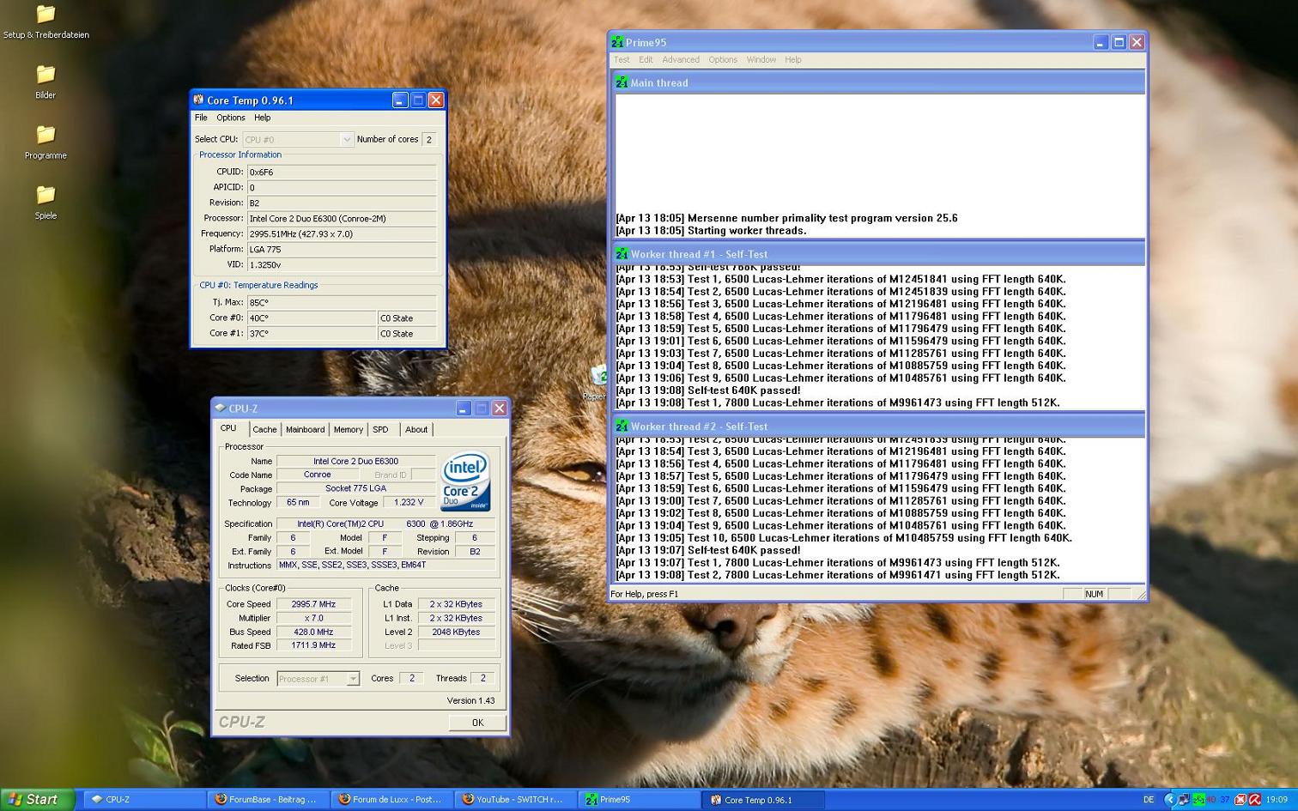Image resolution: width=1298 pixels, height=811 pixels.
Task: Click the Prime95 title bar icon
Action: click(x=617, y=42)
